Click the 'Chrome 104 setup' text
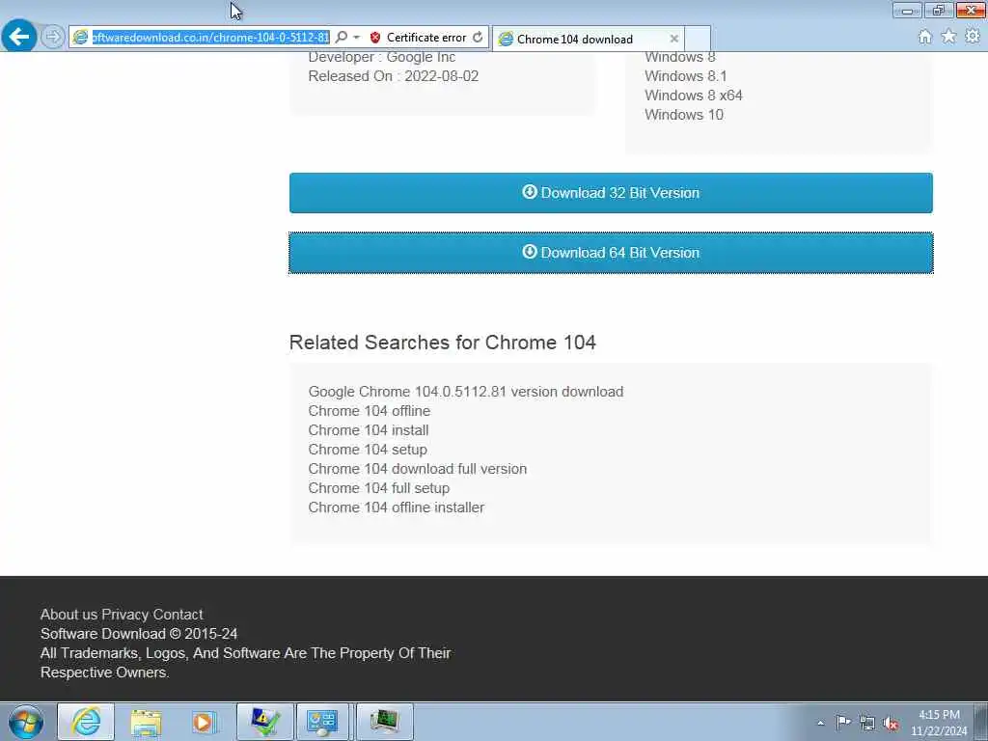The image size is (988, 741). (368, 450)
